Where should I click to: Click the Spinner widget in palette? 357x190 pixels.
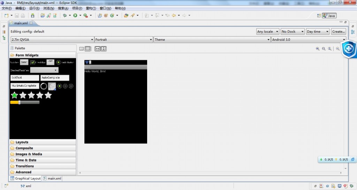tap(44, 70)
